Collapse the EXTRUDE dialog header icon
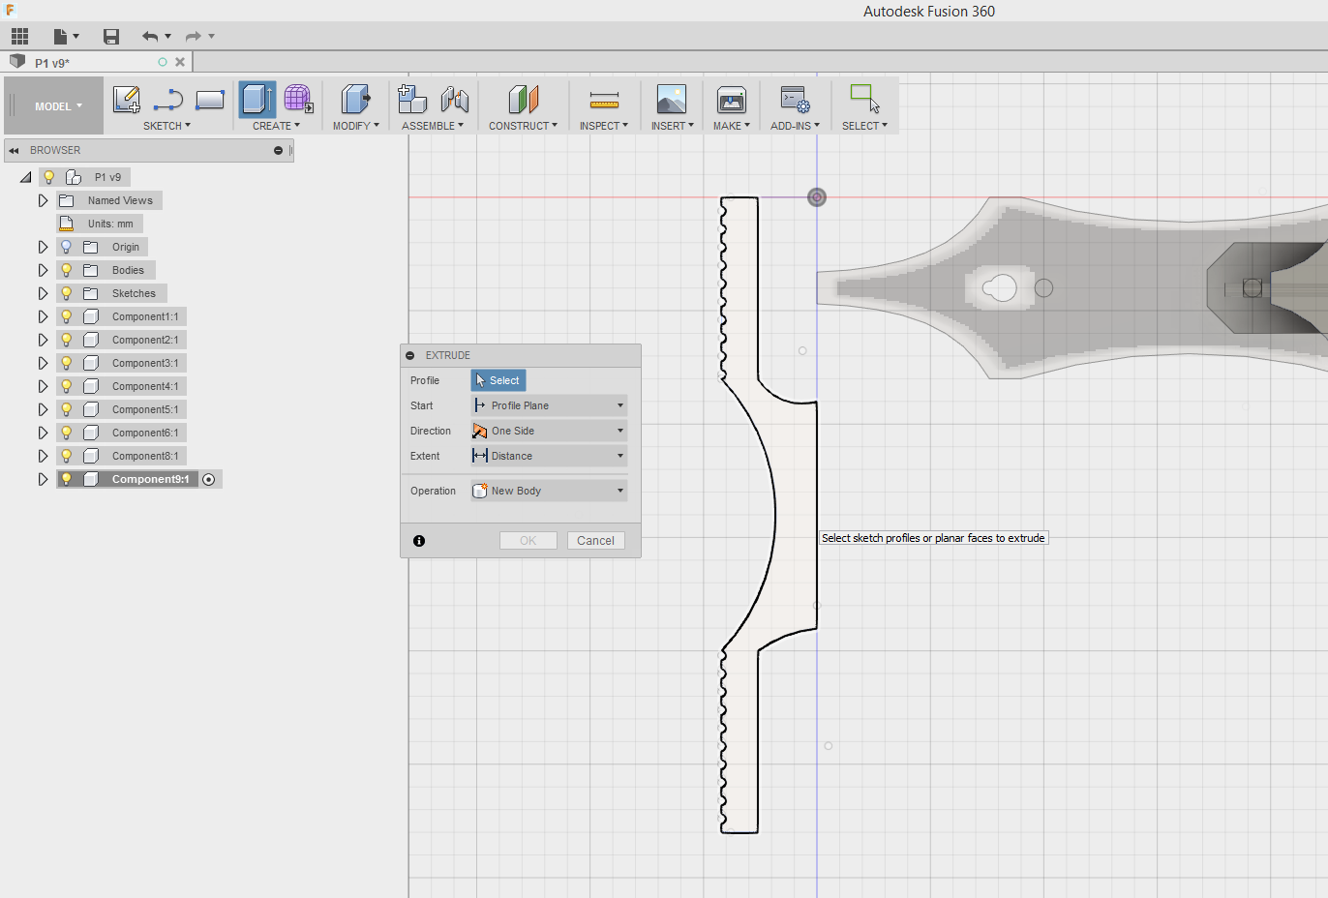The image size is (1328, 898). 410,355
